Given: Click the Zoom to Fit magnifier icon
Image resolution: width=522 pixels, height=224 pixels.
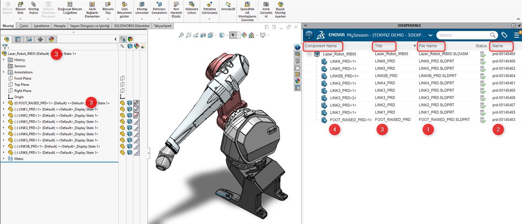Looking at the screenshot, I should 181,35.
